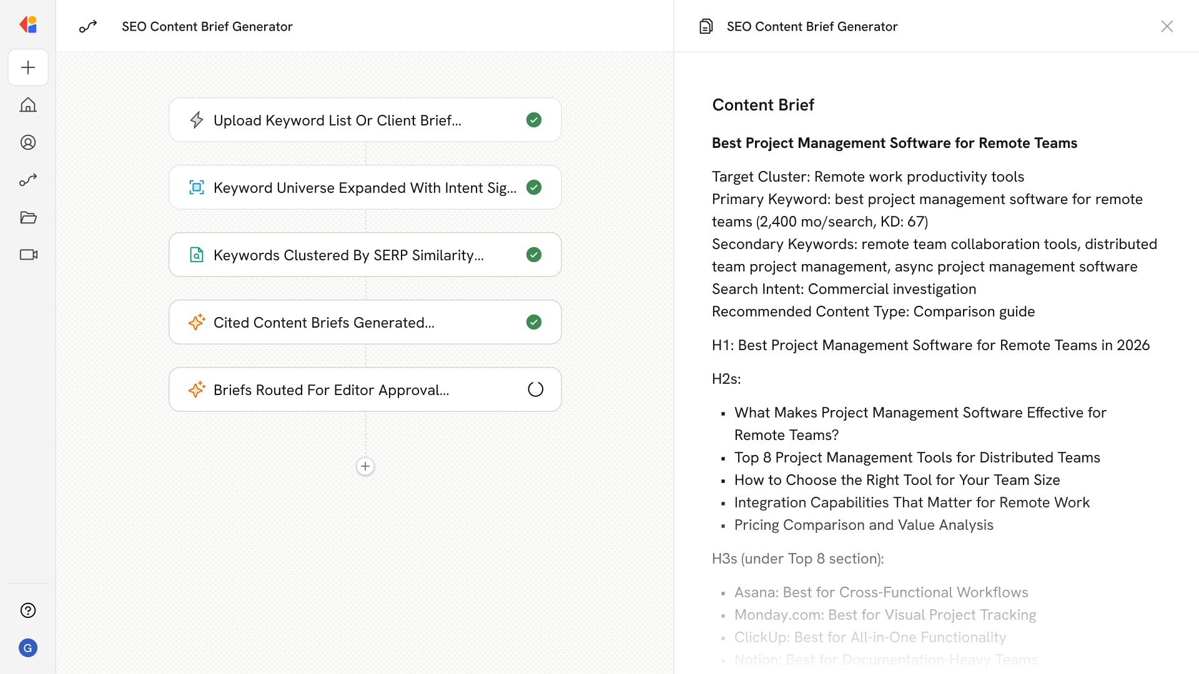Click green checkmark on Upload Keyword step
Screen dimensions: 1199x674
[x=534, y=120]
